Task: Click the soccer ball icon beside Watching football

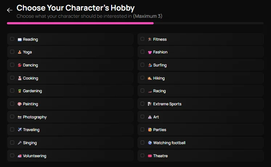Action: pyautogui.click(x=150, y=143)
